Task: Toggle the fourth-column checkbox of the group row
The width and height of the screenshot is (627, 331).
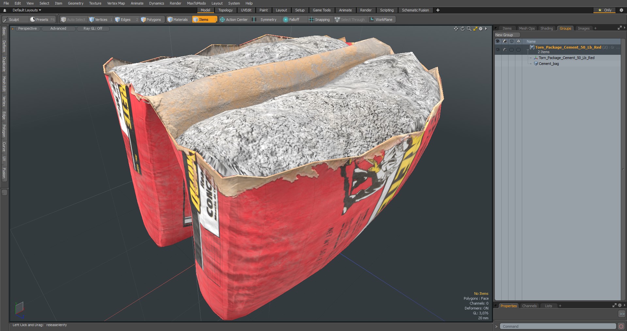Action: tap(518, 50)
